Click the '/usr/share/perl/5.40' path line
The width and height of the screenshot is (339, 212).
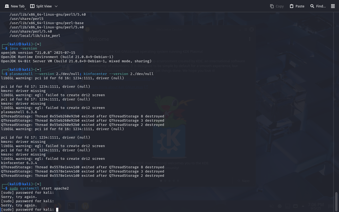pos(31,32)
